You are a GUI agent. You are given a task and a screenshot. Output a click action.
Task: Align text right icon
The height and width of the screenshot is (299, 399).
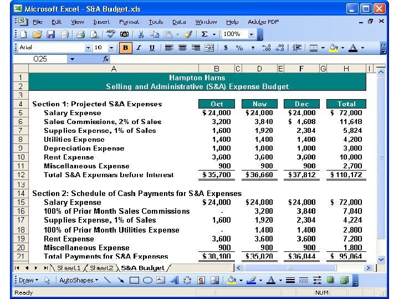pyautogui.click(x=196, y=48)
